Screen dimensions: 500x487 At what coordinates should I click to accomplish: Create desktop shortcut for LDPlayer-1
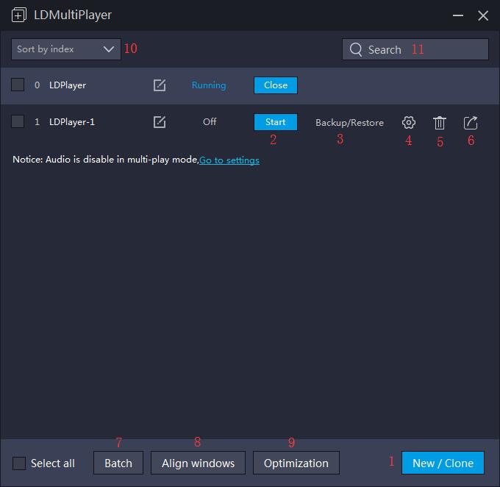tap(471, 123)
